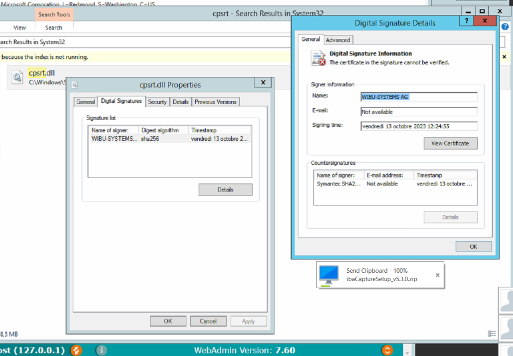Open the General tab in cpsrt.dll Properties
513x356 pixels.
coord(86,102)
